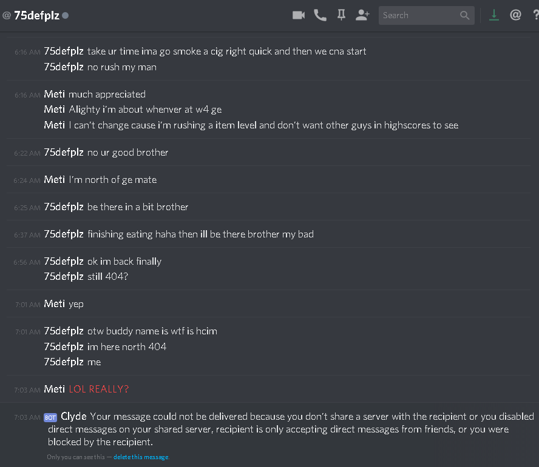Click the offline status dot beside 75defplz
Screen dimensions: 539x467
pos(66,15)
